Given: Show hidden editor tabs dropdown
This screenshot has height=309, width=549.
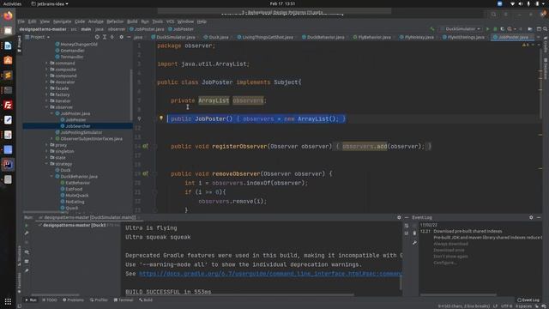Looking at the screenshot, I should (539, 37).
